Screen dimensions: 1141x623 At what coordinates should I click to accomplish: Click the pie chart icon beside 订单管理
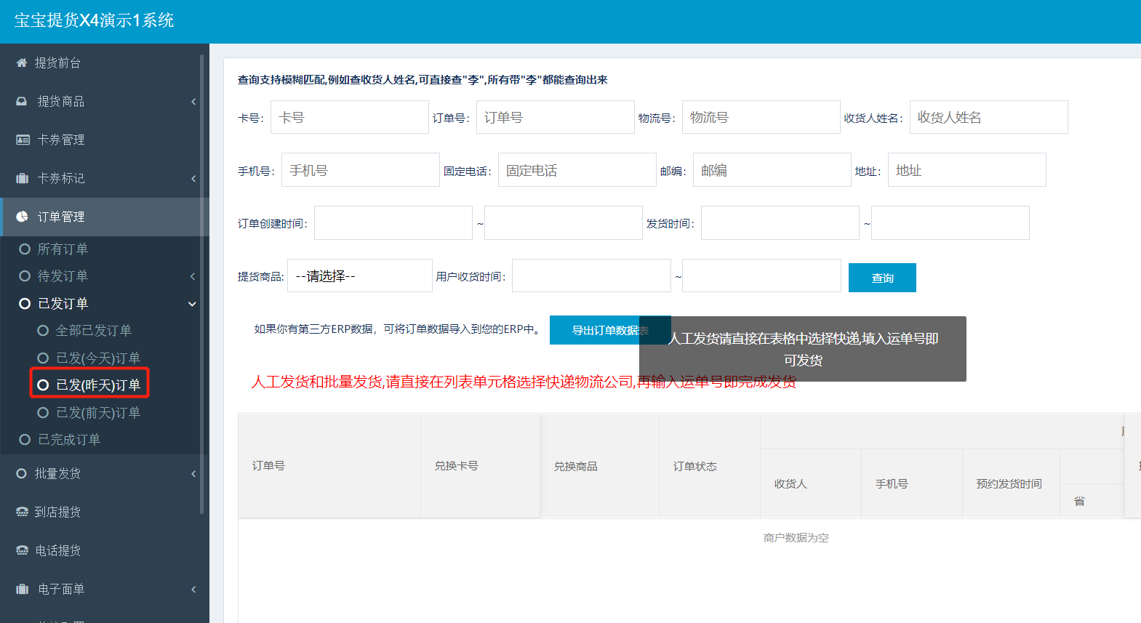tap(22, 217)
